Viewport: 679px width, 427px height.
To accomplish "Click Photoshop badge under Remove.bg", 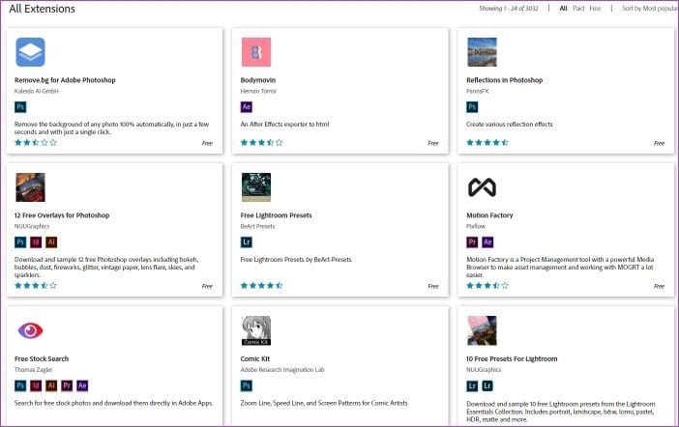I will point(20,107).
